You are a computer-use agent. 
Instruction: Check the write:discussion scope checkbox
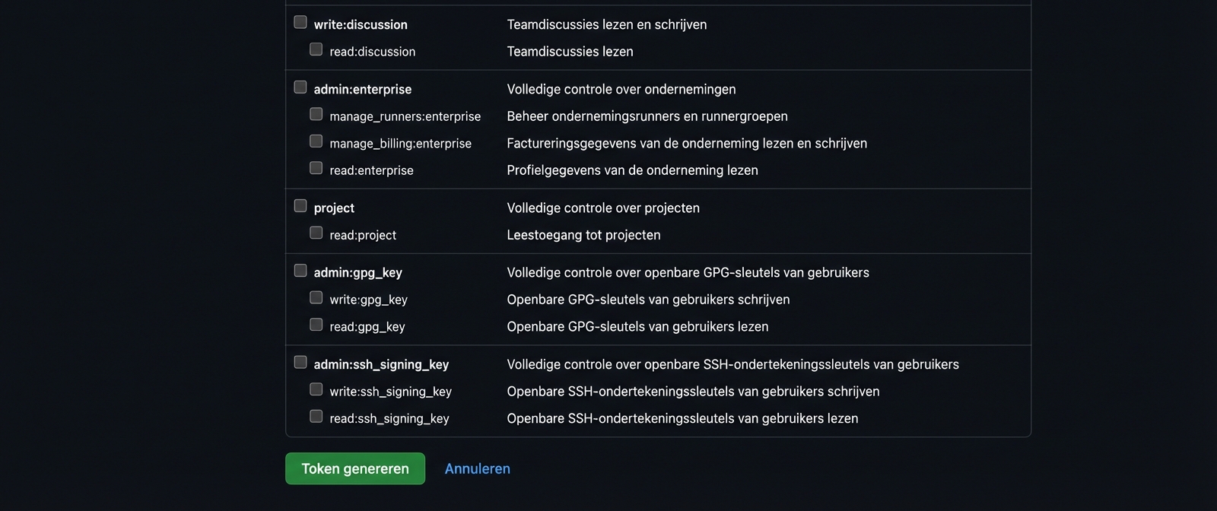[300, 23]
